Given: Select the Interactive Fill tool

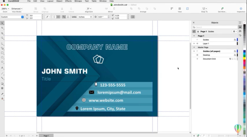Looking at the screenshot, I should click(2, 99).
